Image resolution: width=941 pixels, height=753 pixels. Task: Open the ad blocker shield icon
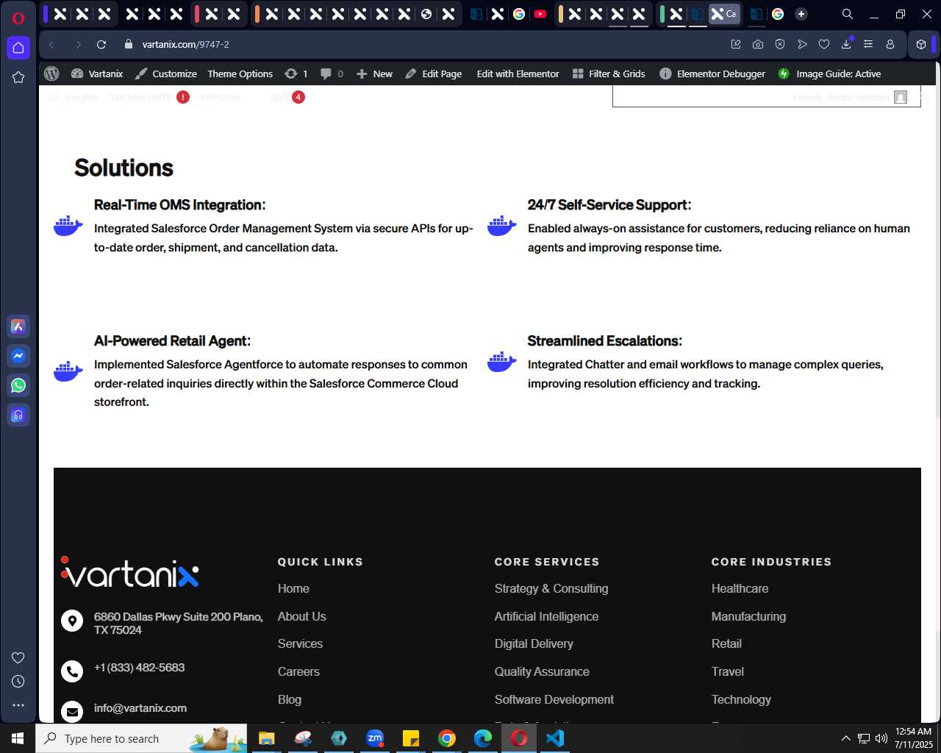(780, 44)
